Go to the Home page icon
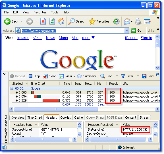Screen dimensions: 164x154 click(x=61, y=21)
